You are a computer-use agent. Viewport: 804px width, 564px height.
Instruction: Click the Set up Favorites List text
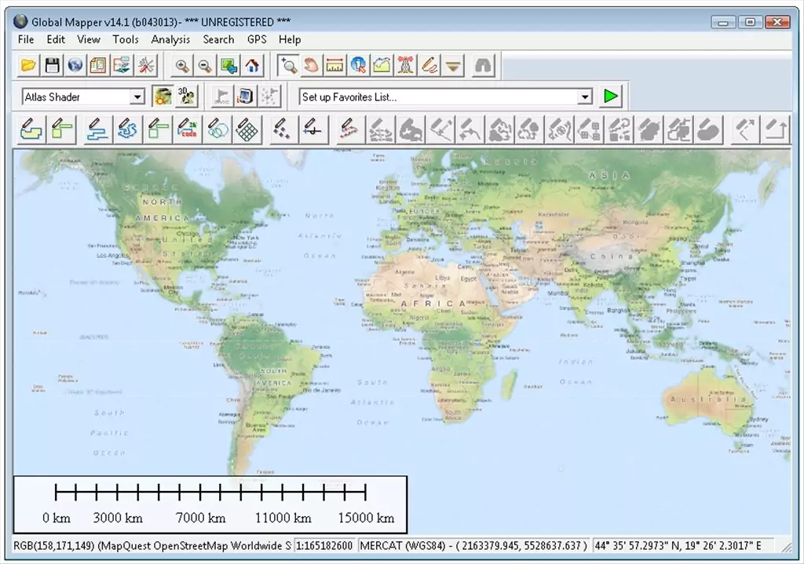(x=349, y=96)
